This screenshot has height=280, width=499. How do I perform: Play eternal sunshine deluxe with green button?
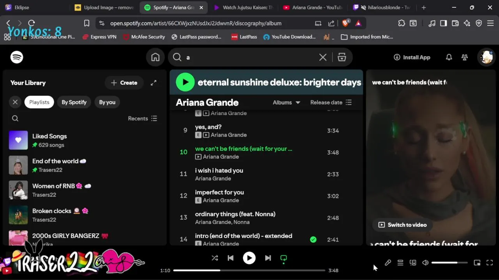(185, 82)
